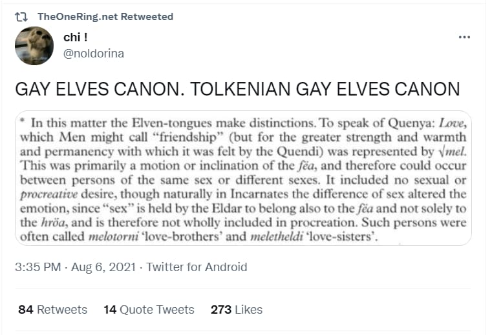Click the Aug 6, 2021 date
The height and width of the screenshot is (335, 492).
pos(103,267)
